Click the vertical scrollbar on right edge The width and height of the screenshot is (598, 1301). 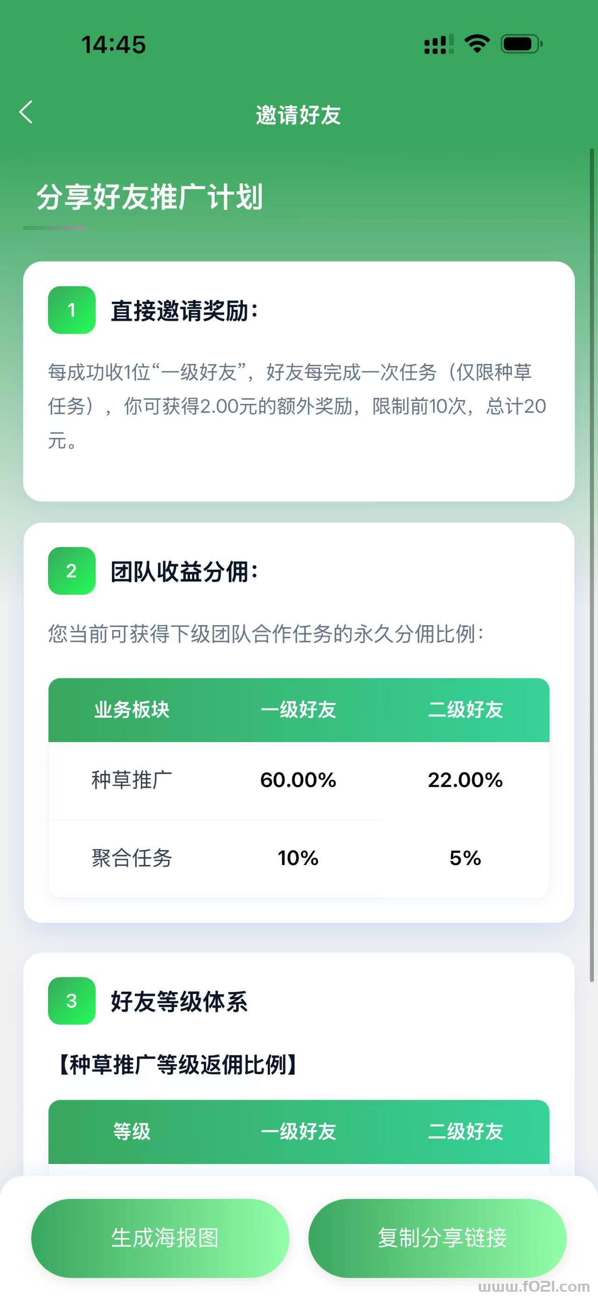pos(592,566)
